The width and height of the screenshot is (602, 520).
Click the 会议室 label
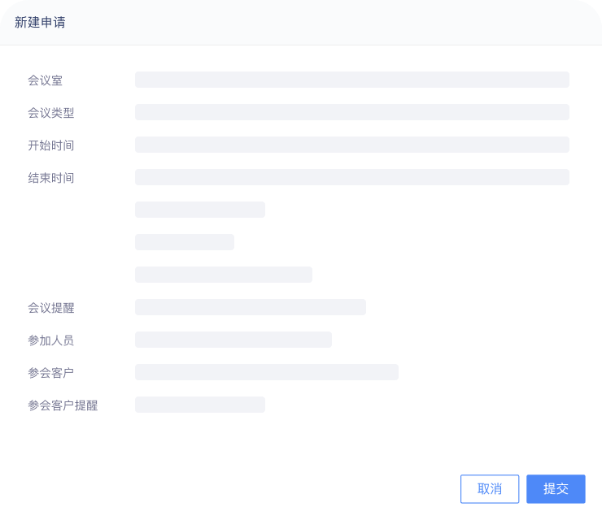[45, 80]
